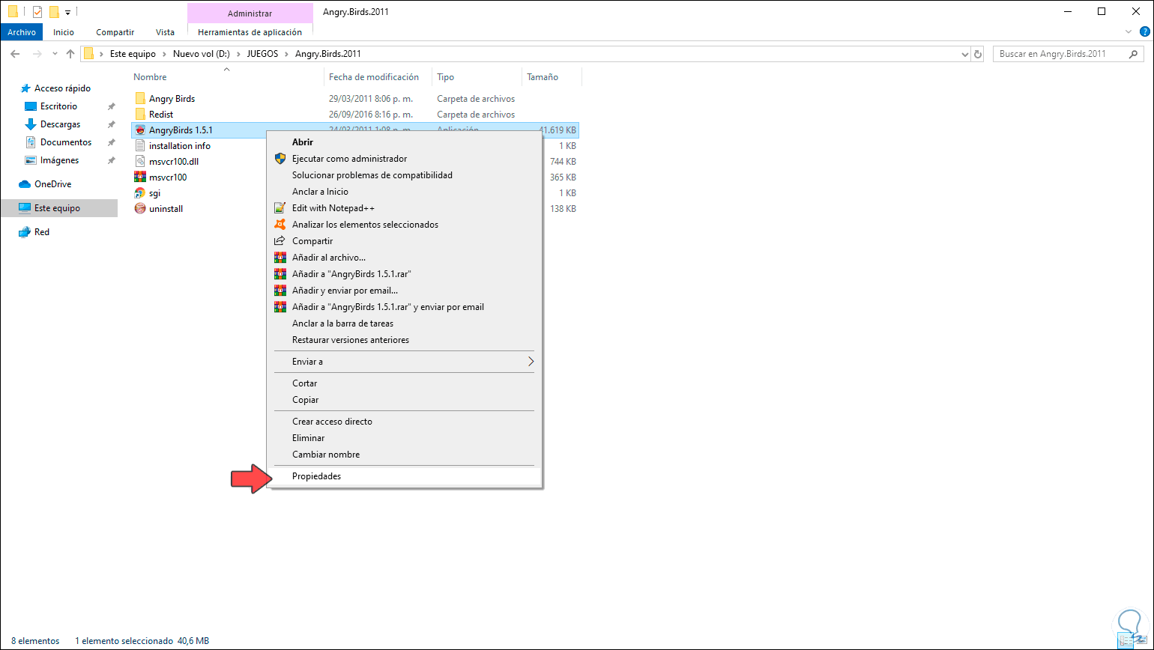Open the OneDrive cloud icon in sidebar
This screenshot has width=1154, height=650.
(25, 184)
